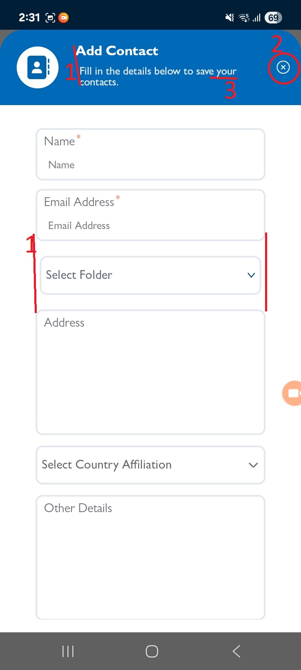
Task: Tap the contact book icon in header
Action: tap(38, 67)
